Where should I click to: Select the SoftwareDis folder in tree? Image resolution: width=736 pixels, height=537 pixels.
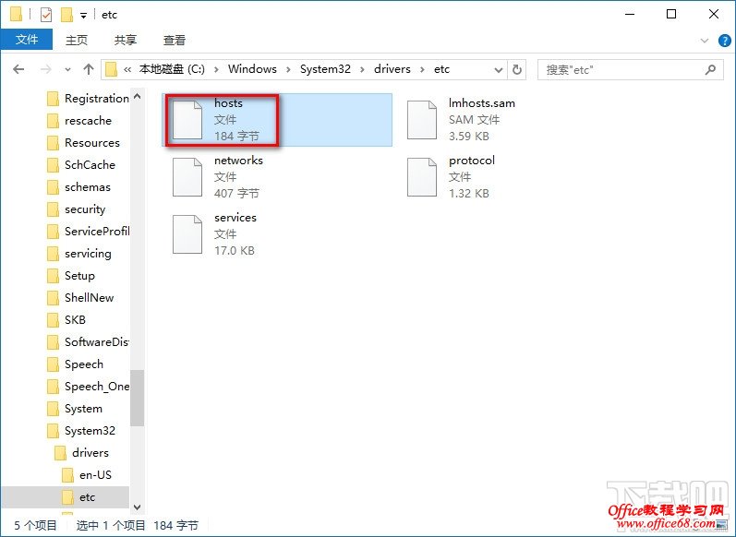coord(89,342)
